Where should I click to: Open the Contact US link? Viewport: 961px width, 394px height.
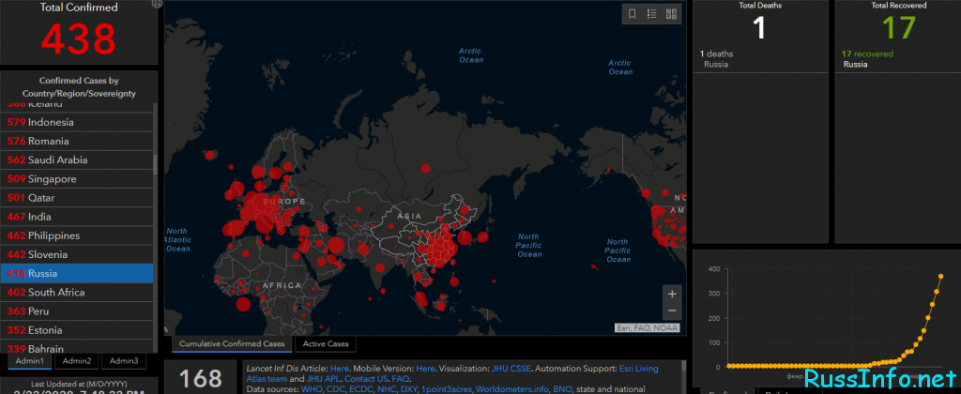tap(367, 379)
